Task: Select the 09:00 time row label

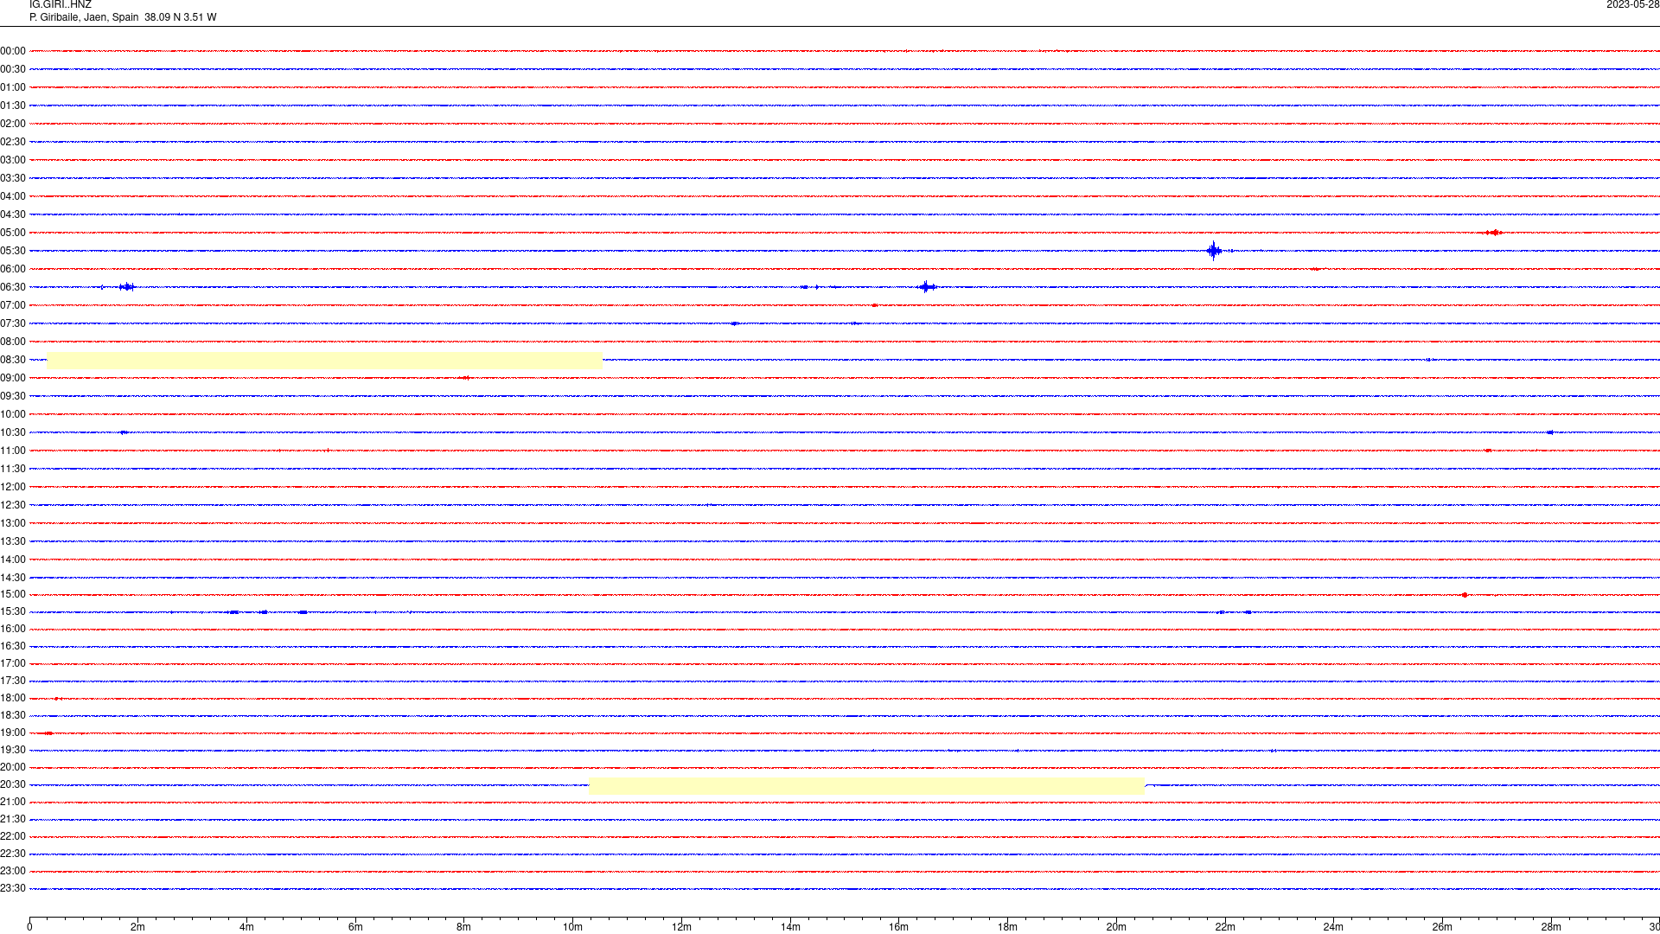Action: pos(13,378)
